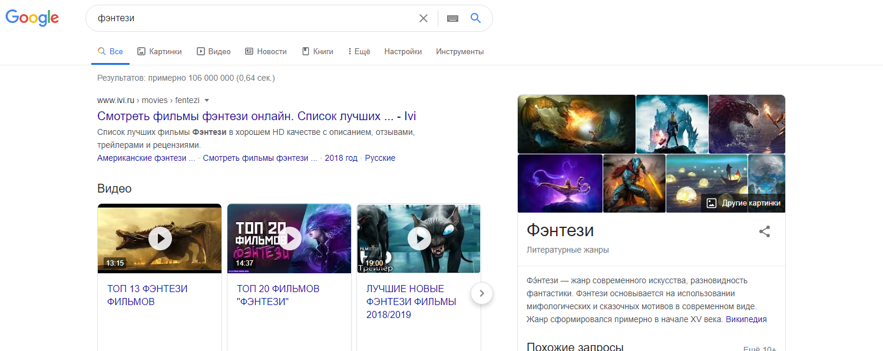Open the Настройки settings menu
The image size is (883, 351).
[403, 52]
